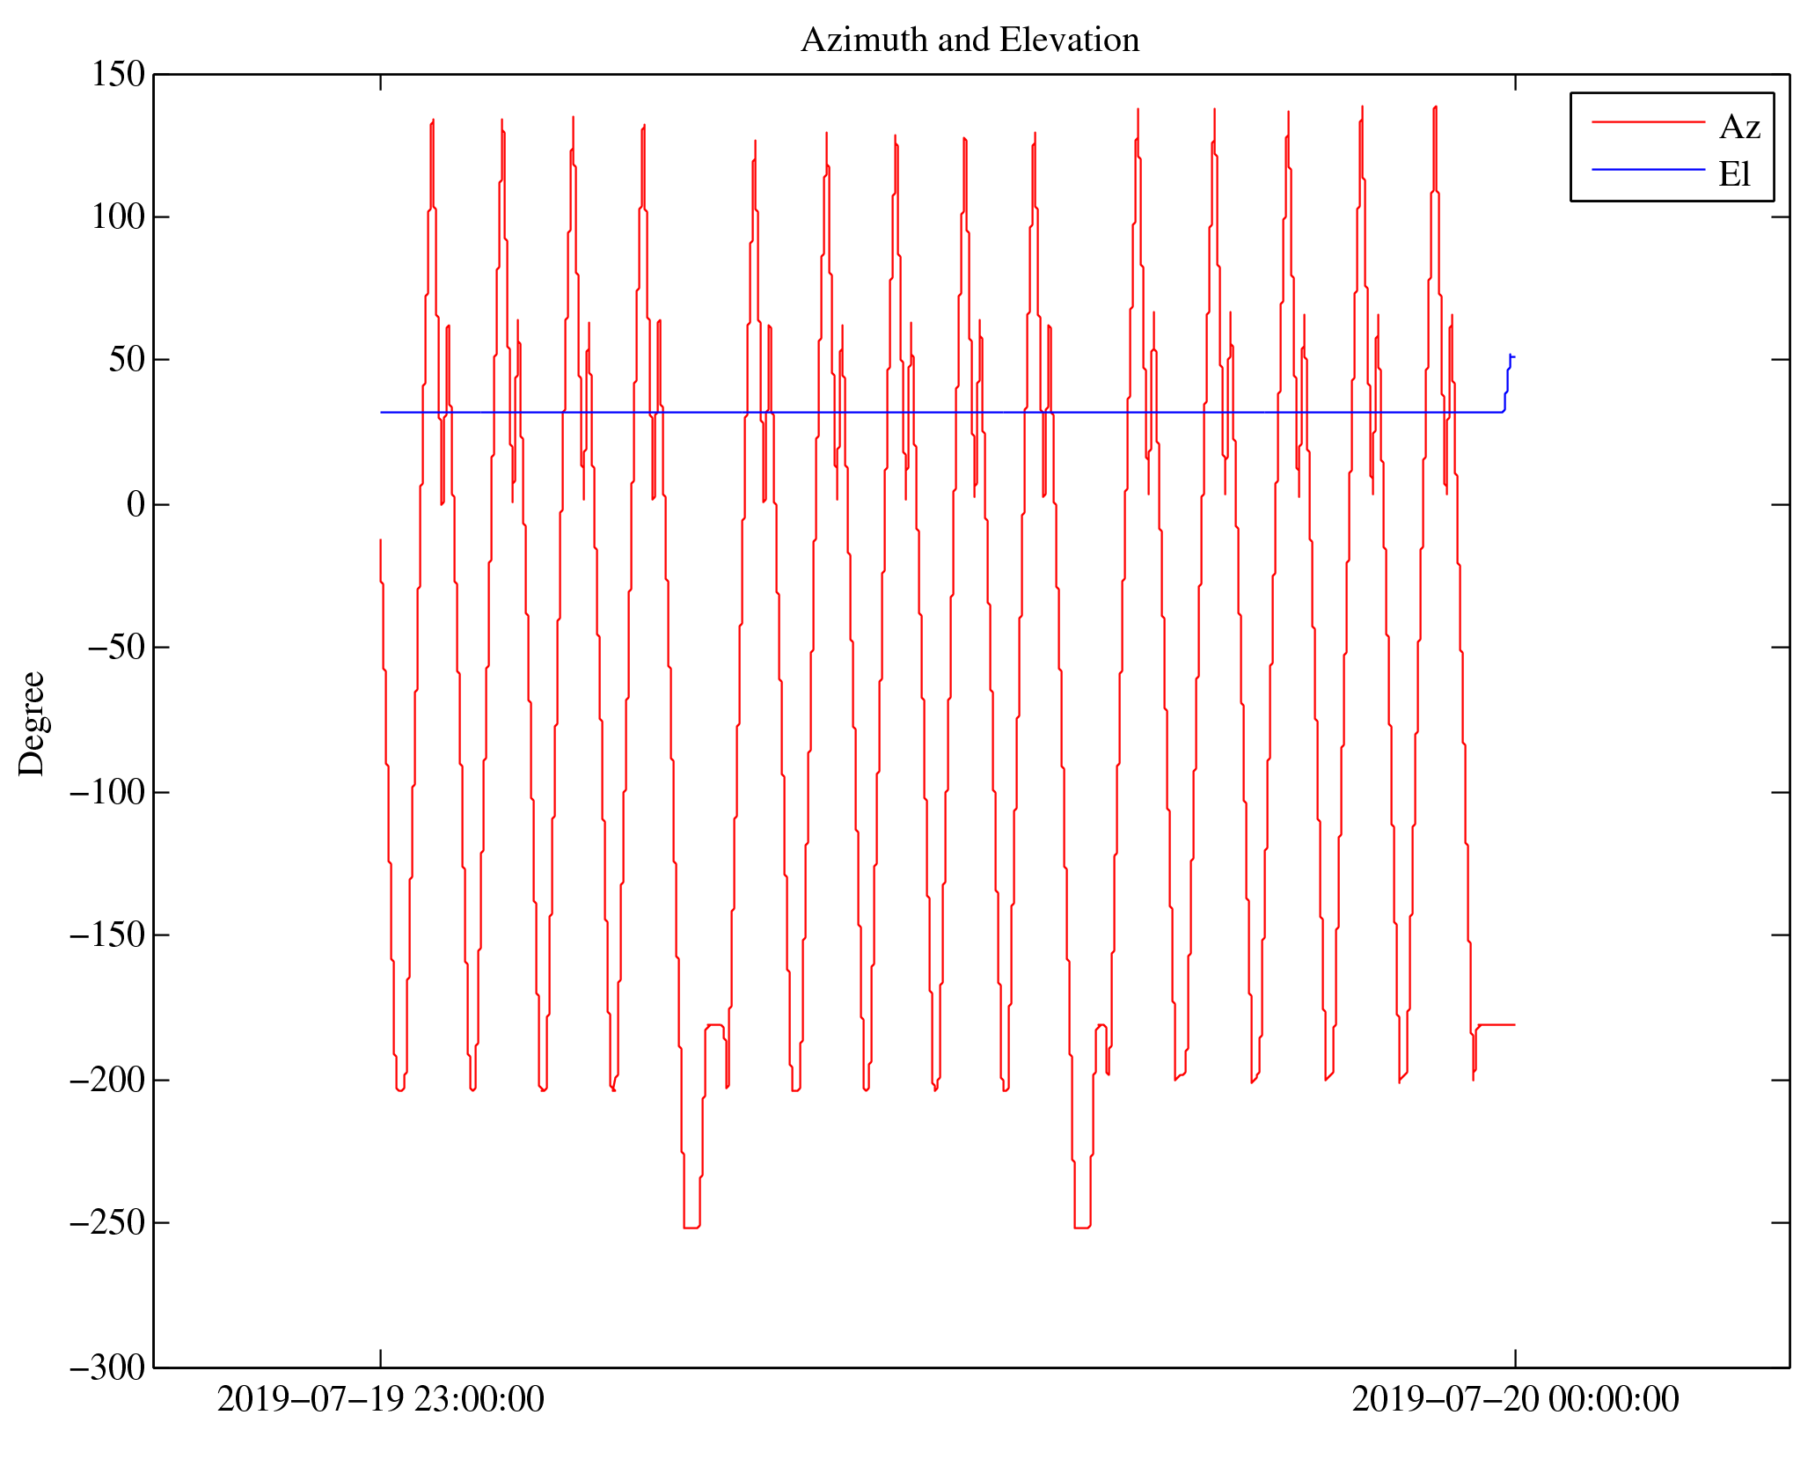Click the '2019-07-19 23:00:00' x-axis tick label
This screenshot has height=1481, width=1815.
pos(380,1400)
